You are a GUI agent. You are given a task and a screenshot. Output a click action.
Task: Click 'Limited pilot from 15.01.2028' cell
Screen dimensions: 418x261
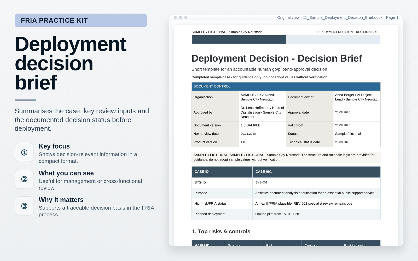(316, 214)
